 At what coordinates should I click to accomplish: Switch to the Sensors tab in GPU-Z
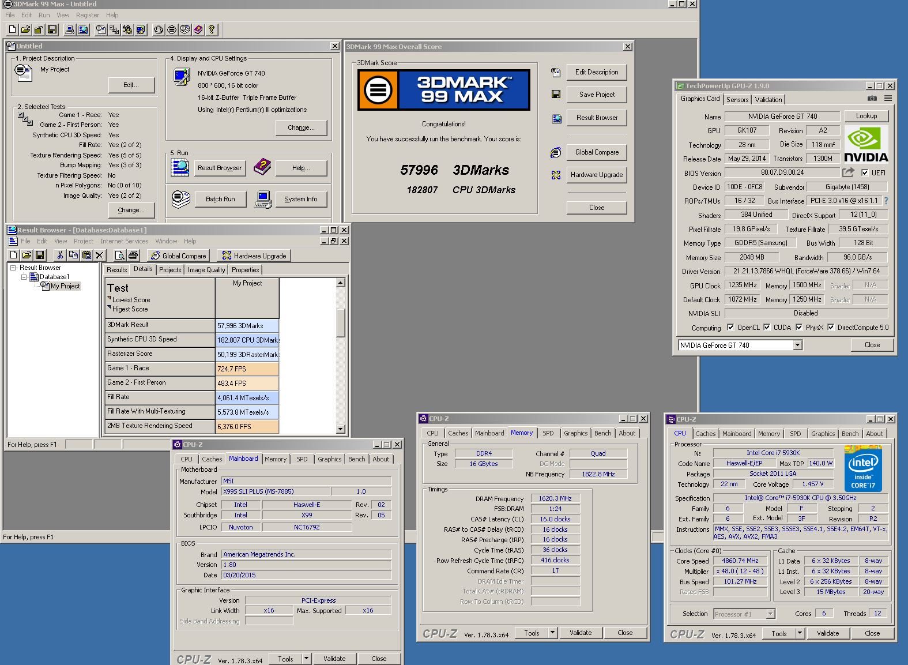[x=737, y=99]
